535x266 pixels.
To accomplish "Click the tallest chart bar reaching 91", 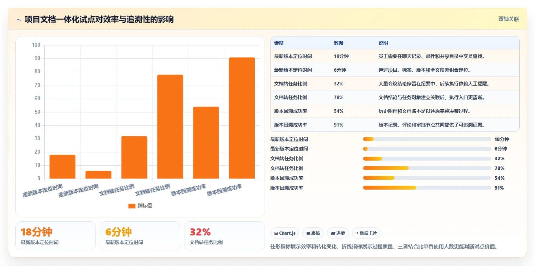I will pos(242,118).
